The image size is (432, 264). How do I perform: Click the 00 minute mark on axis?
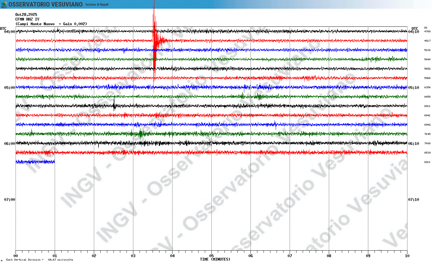click(16, 256)
